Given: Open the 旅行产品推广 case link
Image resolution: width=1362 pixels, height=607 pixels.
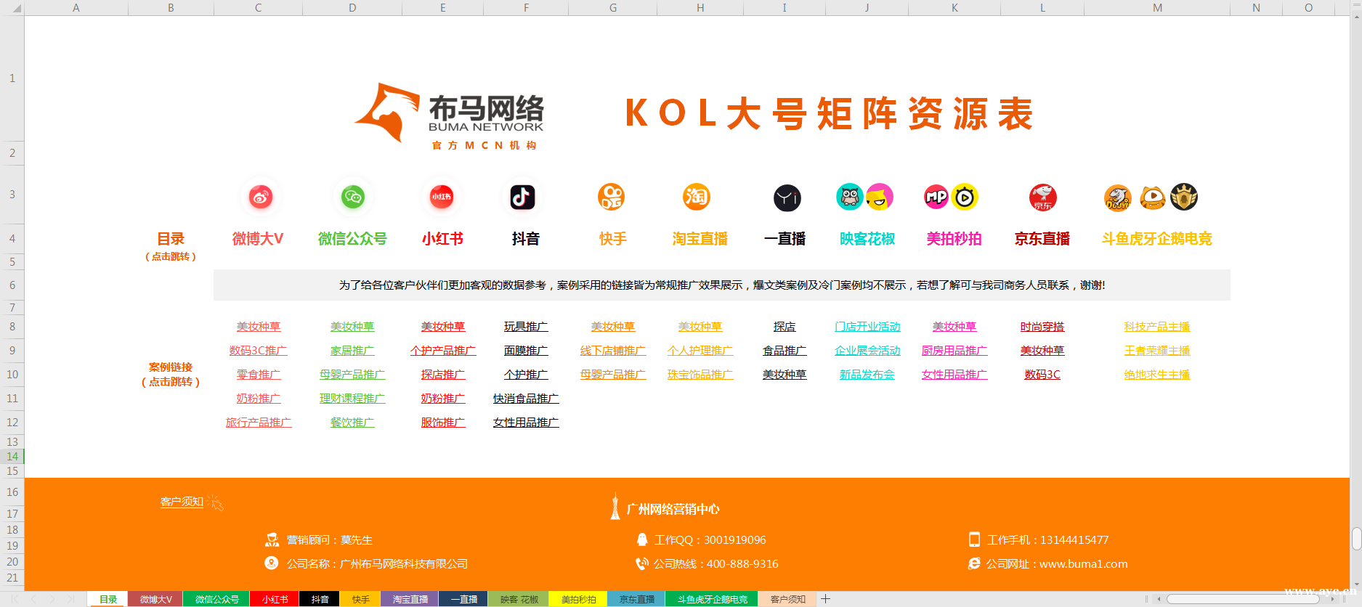Looking at the screenshot, I should (x=259, y=423).
